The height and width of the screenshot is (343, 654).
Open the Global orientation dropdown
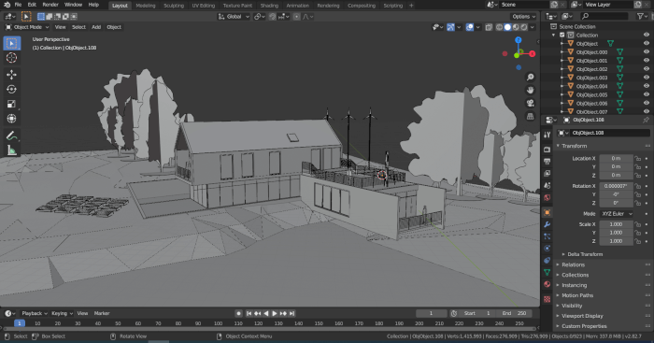coord(234,17)
